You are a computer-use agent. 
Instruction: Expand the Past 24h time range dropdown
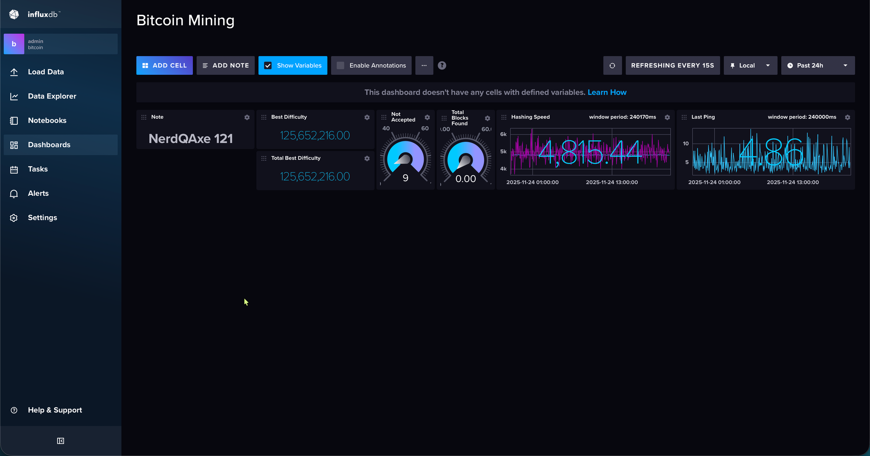pos(818,66)
